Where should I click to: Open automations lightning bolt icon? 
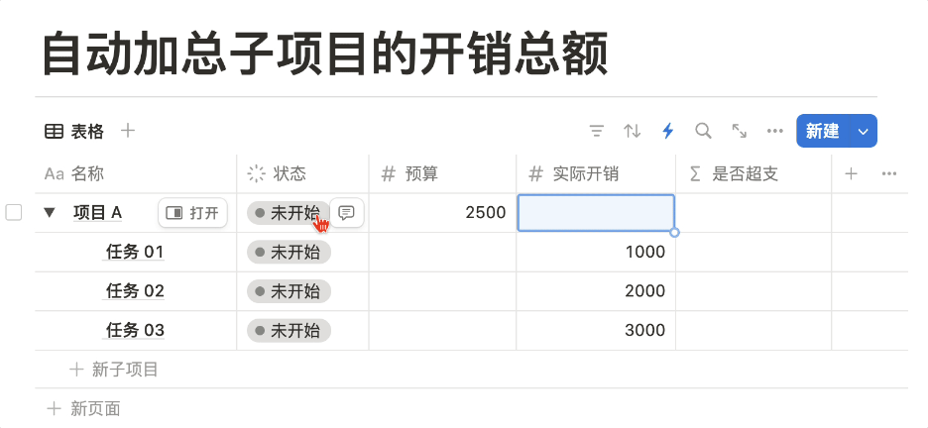(x=667, y=131)
